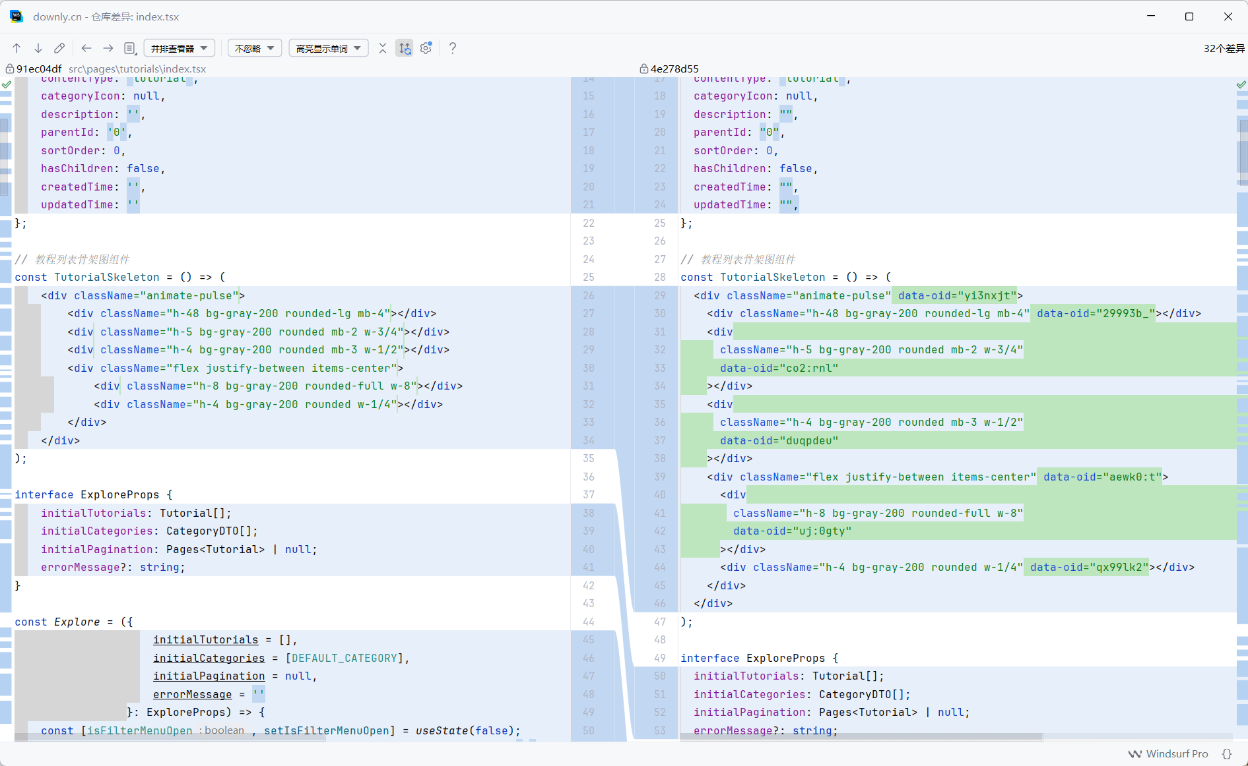
Task: Toggle the synchronize scrolling button
Action: [405, 48]
